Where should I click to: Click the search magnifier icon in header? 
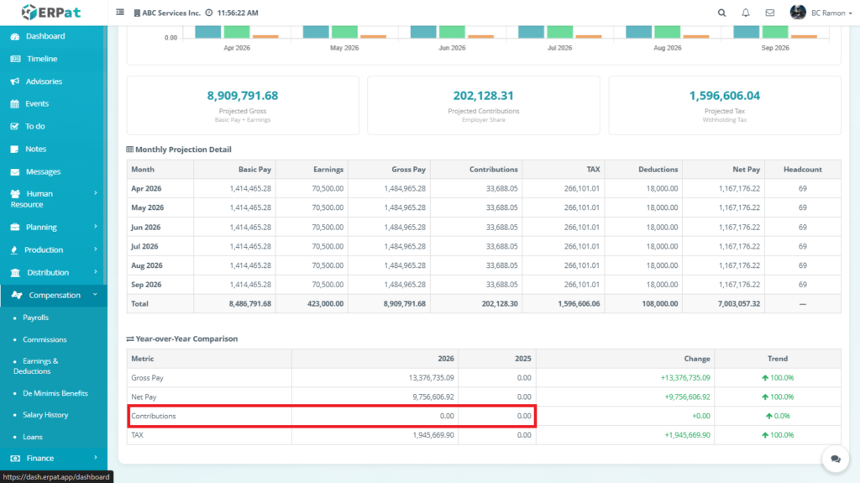[x=722, y=13]
